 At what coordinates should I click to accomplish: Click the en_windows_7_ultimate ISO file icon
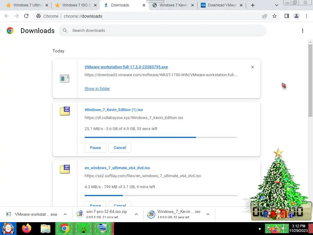(x=65, y=169)
